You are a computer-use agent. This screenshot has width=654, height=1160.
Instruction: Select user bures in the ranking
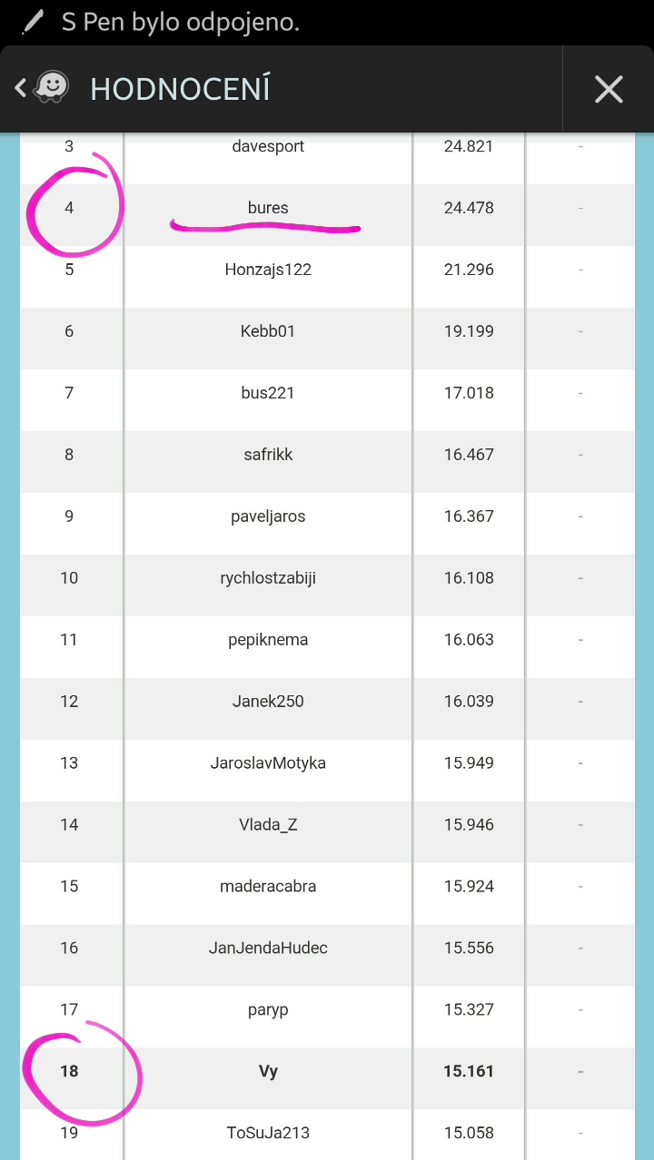click(268, 208)
